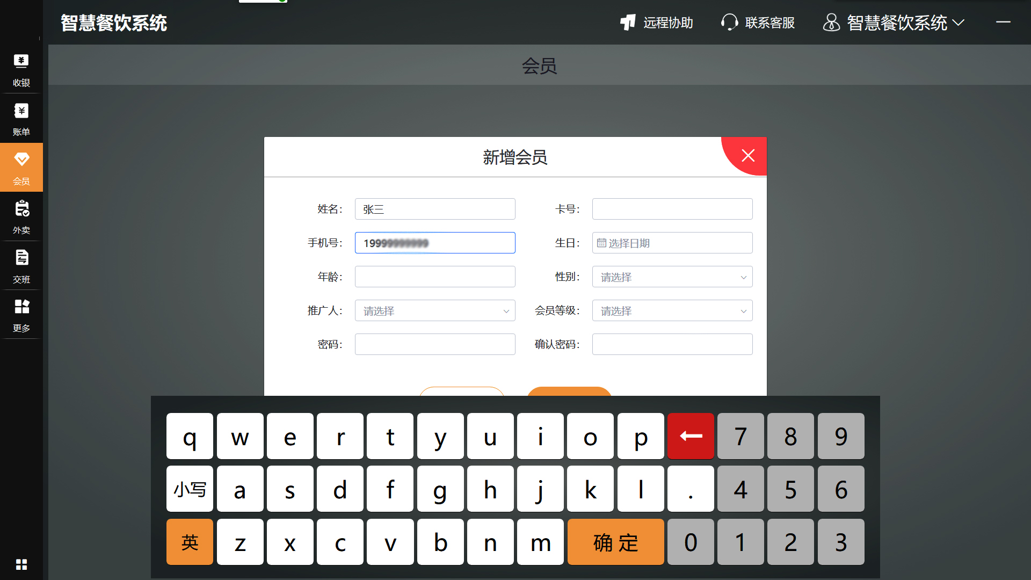This screenshot has width=1031, height=580.
Task: Select the 会员 member sidebar tab
Action: (x=21, y=168)
